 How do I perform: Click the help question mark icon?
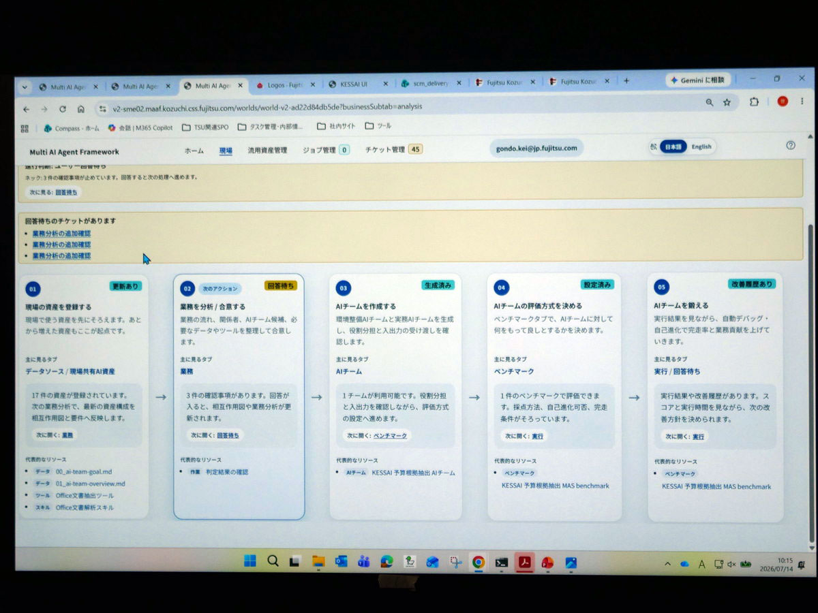[791, 145]
